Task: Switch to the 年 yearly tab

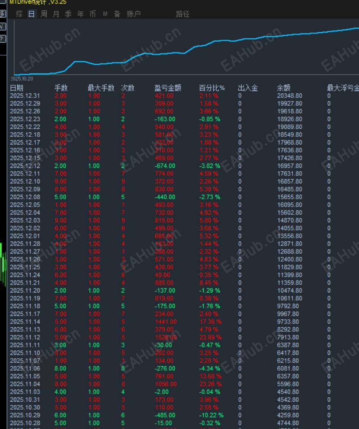Action: click(x=80, y=14)
